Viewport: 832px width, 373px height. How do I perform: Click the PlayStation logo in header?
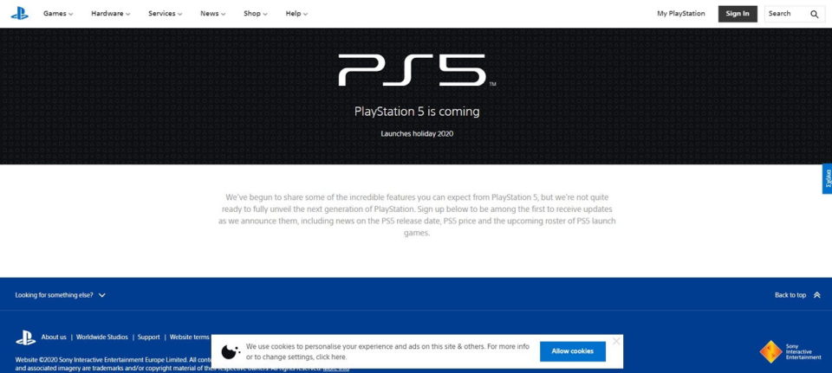tap(20, 14)
